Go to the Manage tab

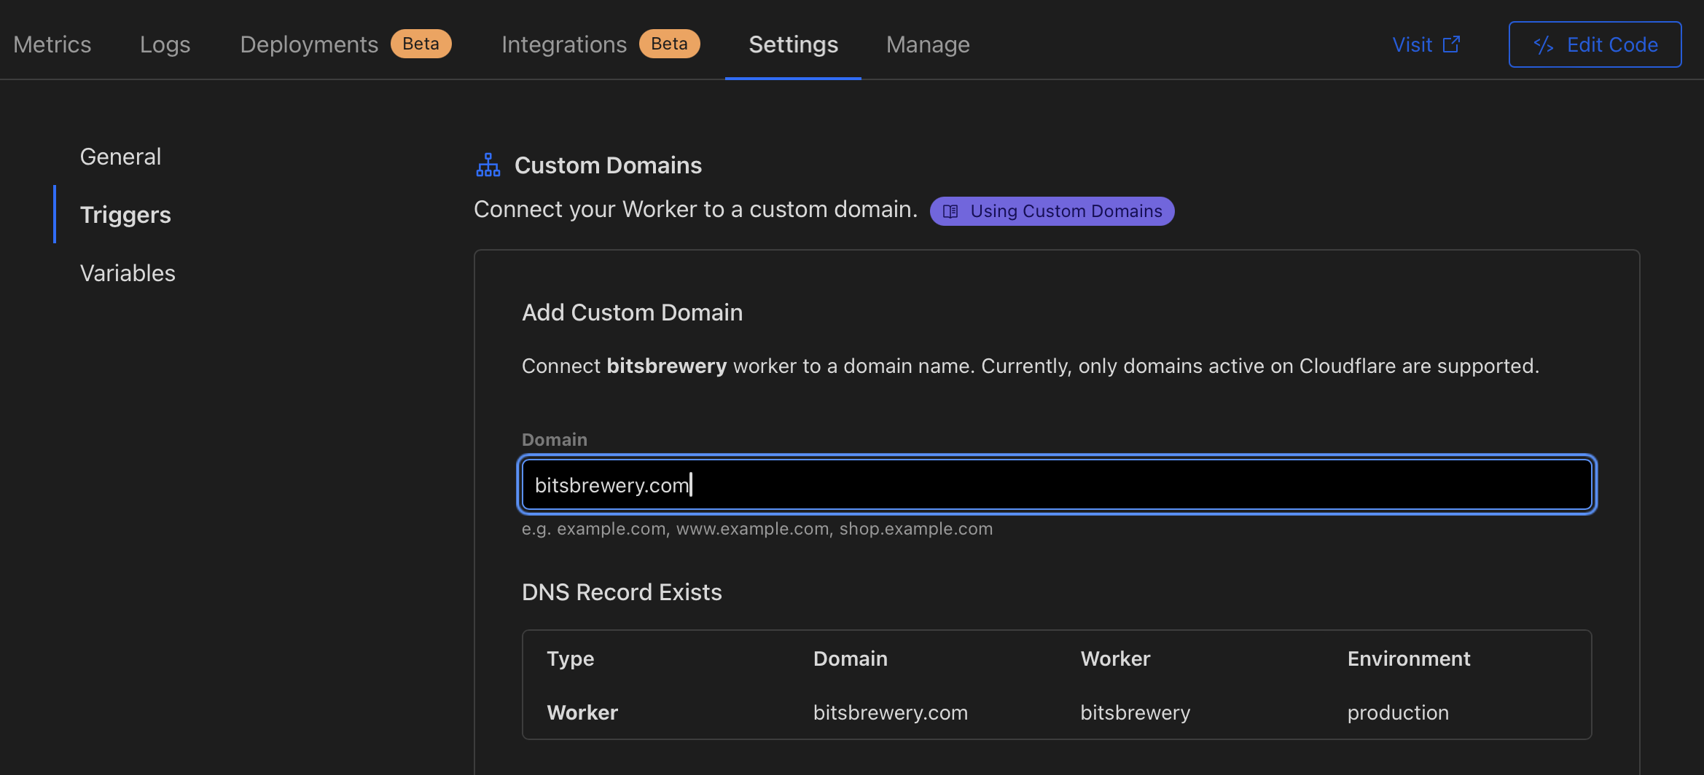coord(928,44)
